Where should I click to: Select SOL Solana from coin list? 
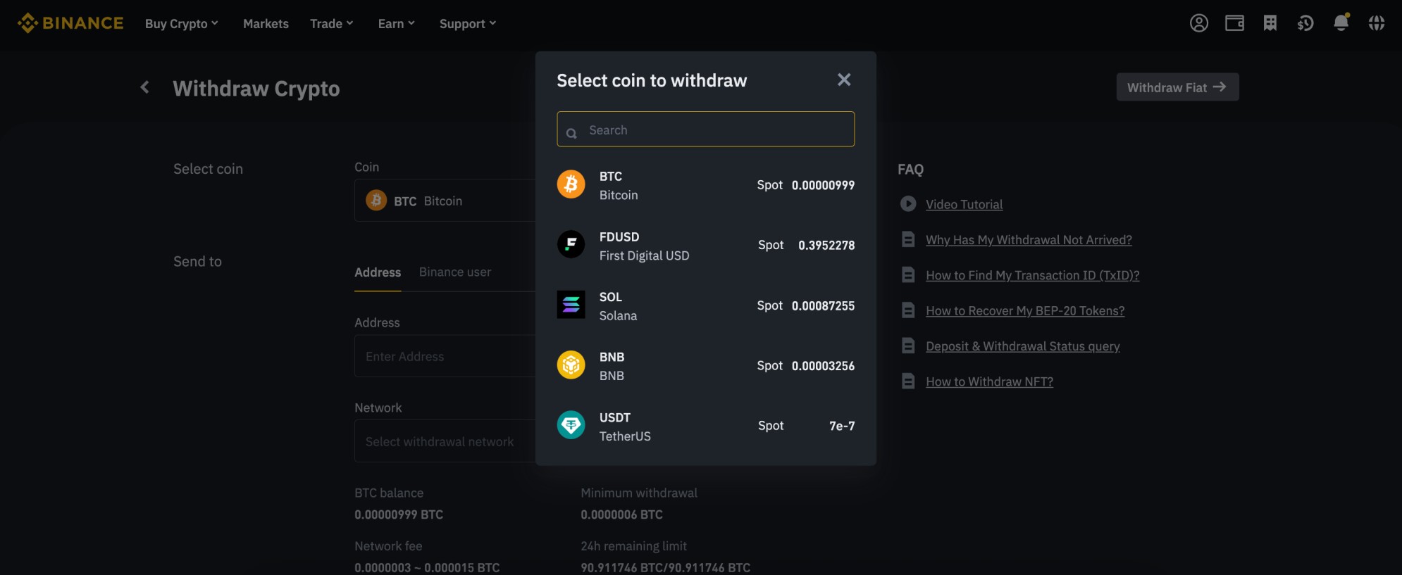coord(705,306)
